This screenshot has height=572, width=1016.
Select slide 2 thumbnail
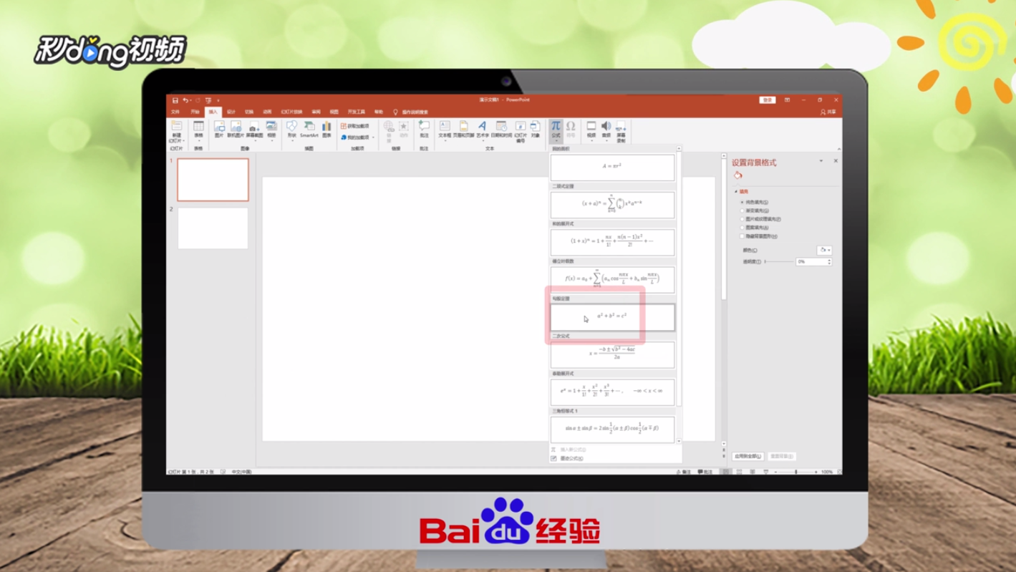[213, 228]
